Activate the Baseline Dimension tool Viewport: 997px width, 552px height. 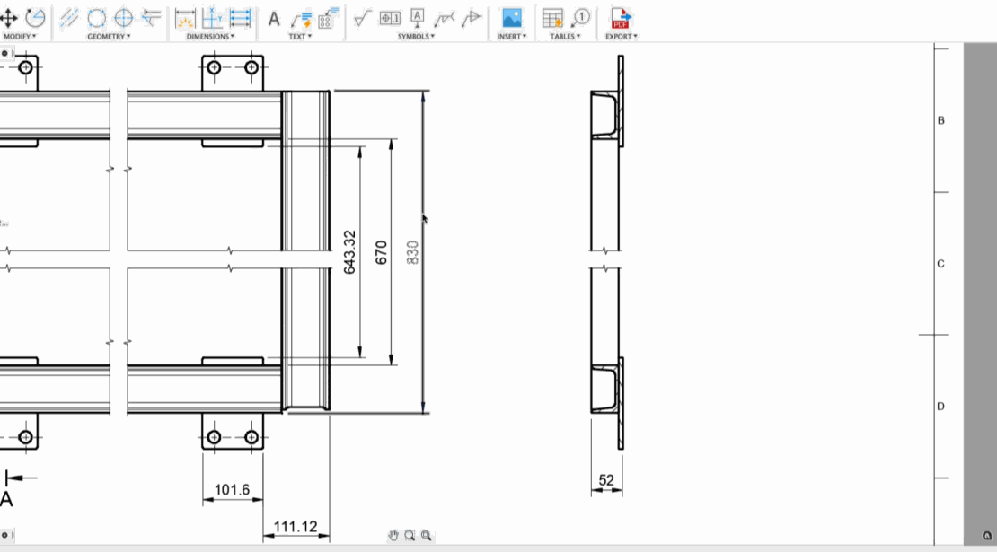[241, 19]
